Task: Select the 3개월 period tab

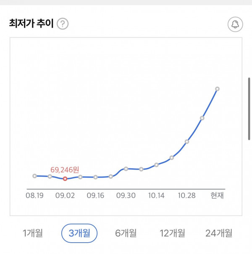Action: (x=79, y=233)
